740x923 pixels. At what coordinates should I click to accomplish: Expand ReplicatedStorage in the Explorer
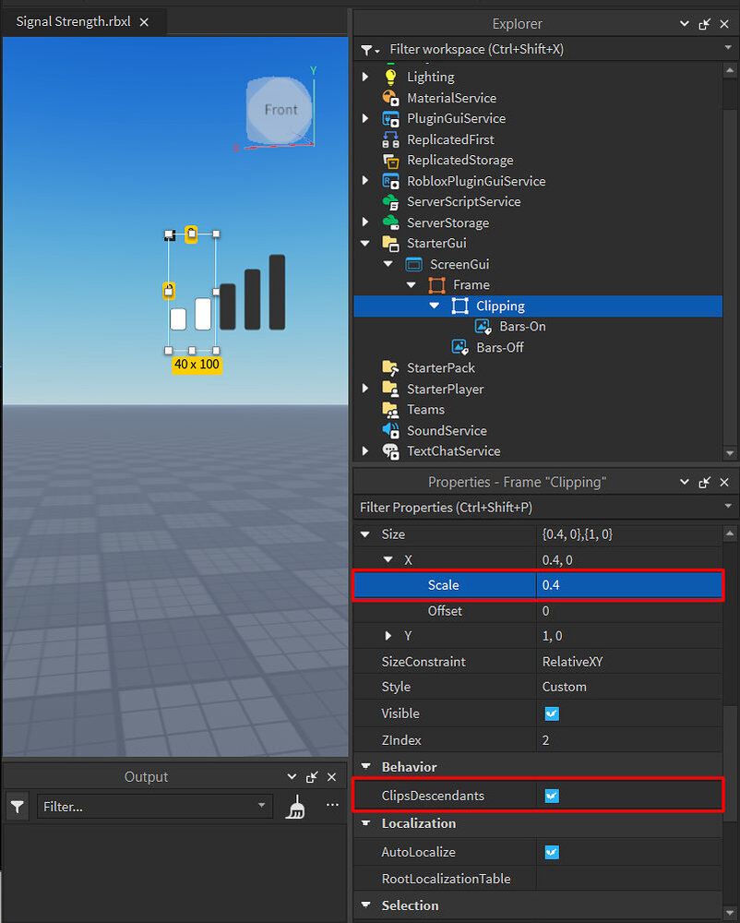pos(364,160)
